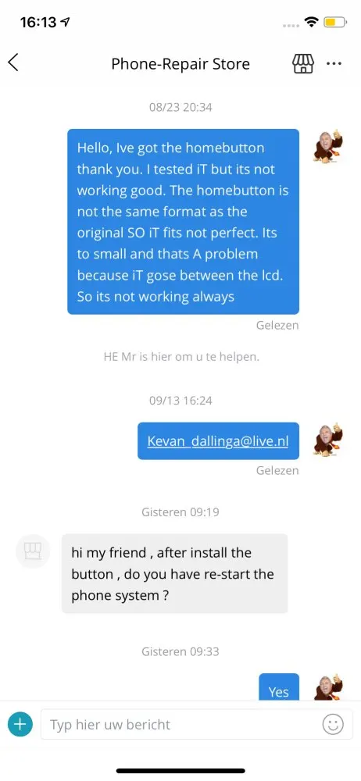Tap the Wi-Fi icon in status bar

(313, 22)
